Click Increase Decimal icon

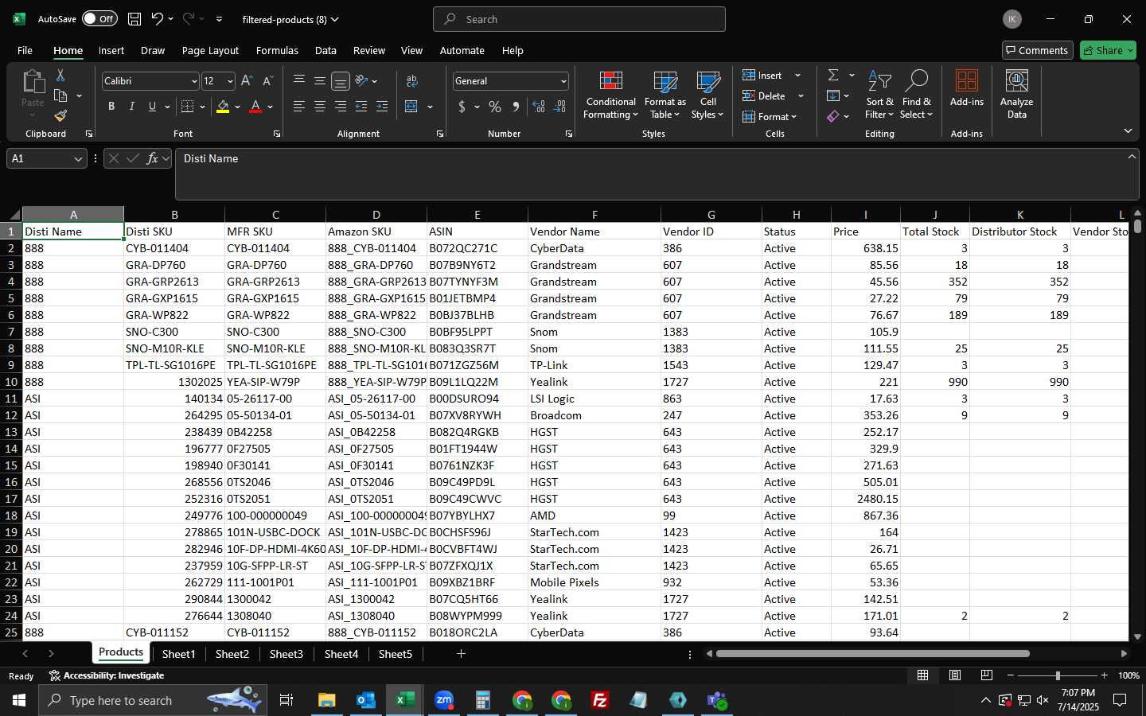click(x=539, y=107)
